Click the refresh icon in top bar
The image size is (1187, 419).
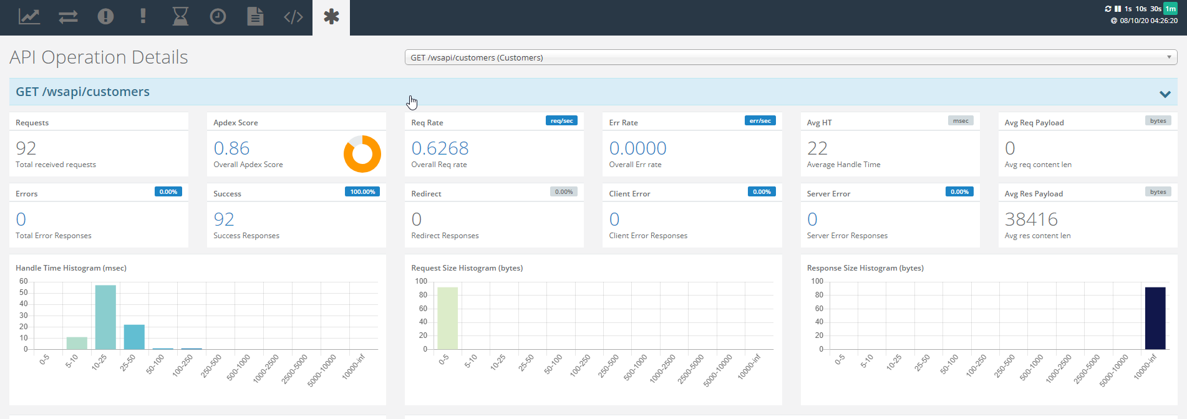1108,9
